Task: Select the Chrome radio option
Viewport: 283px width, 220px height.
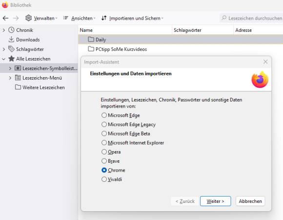Action: click(104, 170)
